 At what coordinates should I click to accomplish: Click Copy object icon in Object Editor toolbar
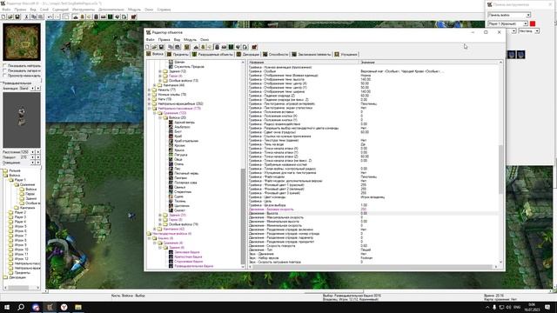pos(171,47)
